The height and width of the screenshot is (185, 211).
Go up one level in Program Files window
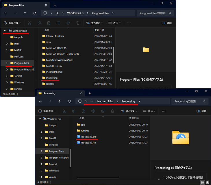pos(25,13)
